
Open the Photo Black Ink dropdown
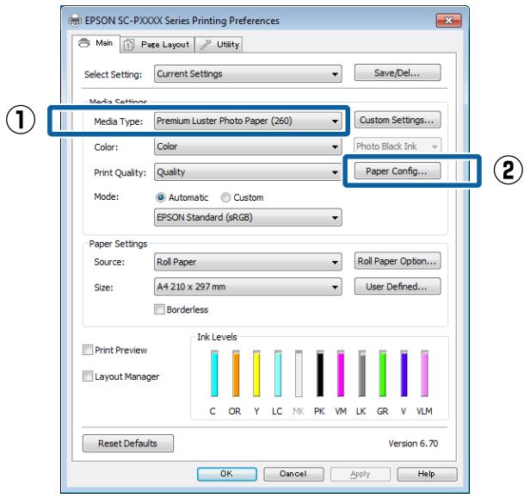[398, 146]
